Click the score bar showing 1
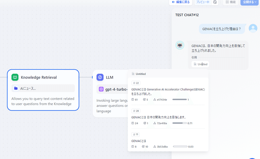Image resolution: width=260 pixels, height=159 pixels. [180, 99]
